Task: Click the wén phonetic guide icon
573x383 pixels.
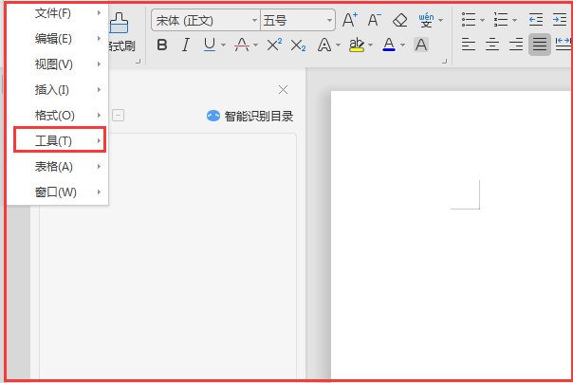Action: pyautogui.click(x=426, y=21)
